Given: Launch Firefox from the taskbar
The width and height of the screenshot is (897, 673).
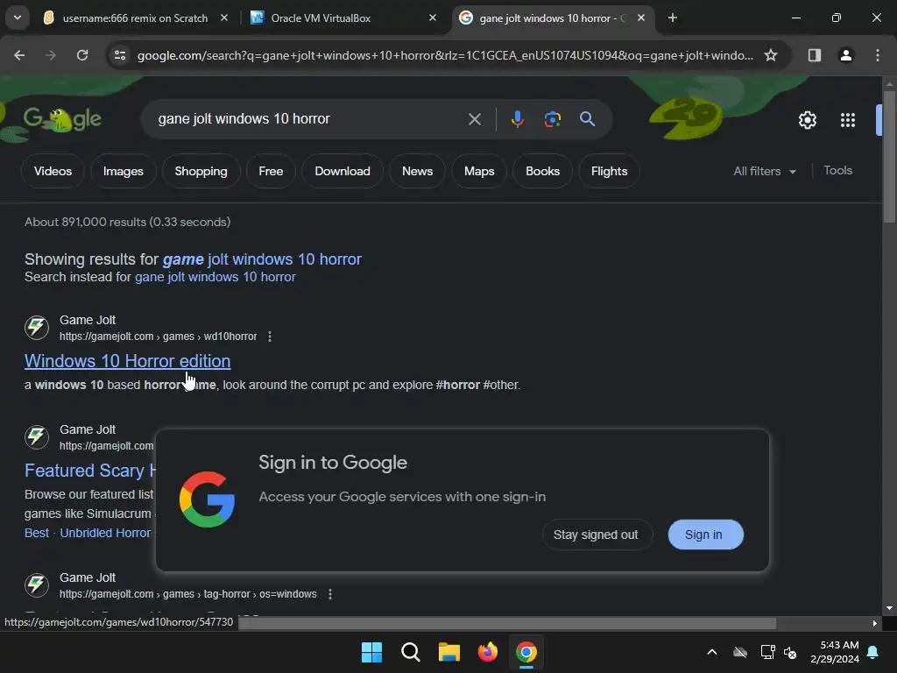Looking at the screenshot, I should point(487,652).
